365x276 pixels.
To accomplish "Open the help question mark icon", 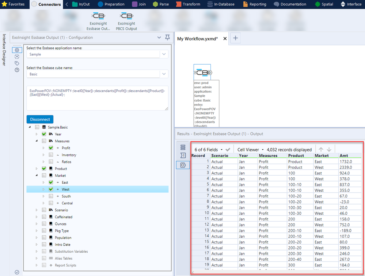I will point(17,70).
